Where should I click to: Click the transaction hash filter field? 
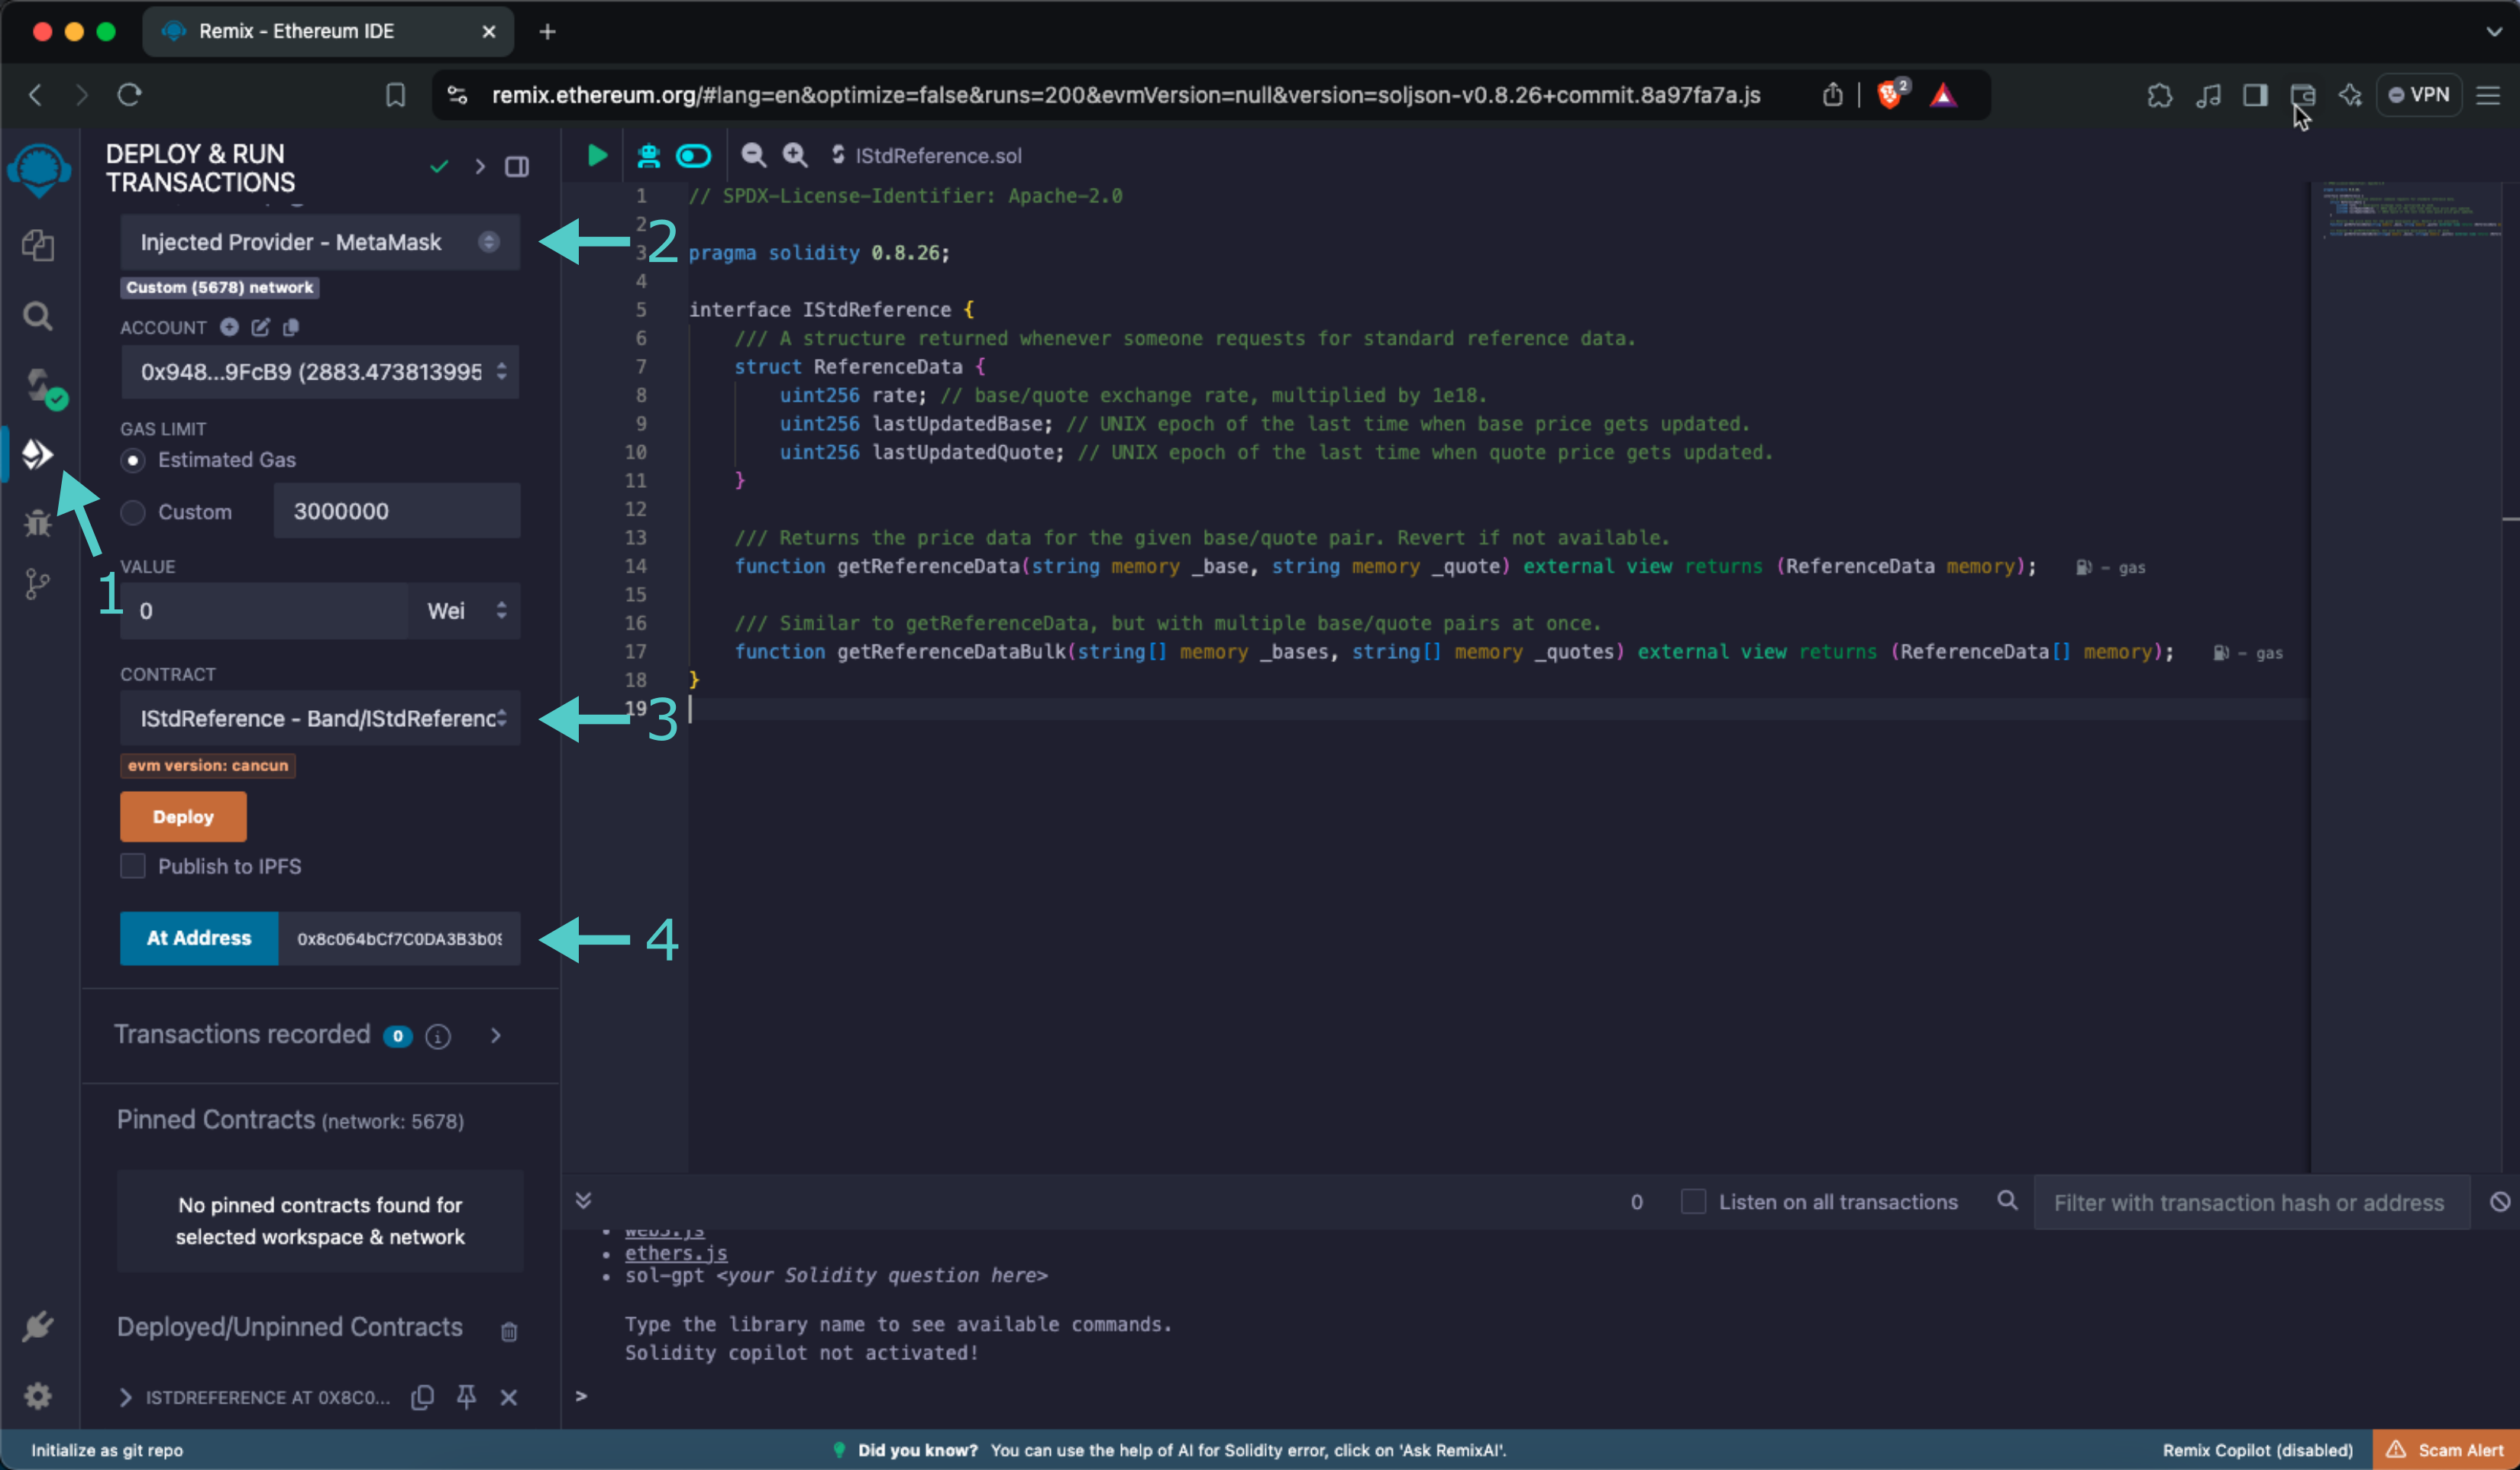(x=2251, y=1203)
